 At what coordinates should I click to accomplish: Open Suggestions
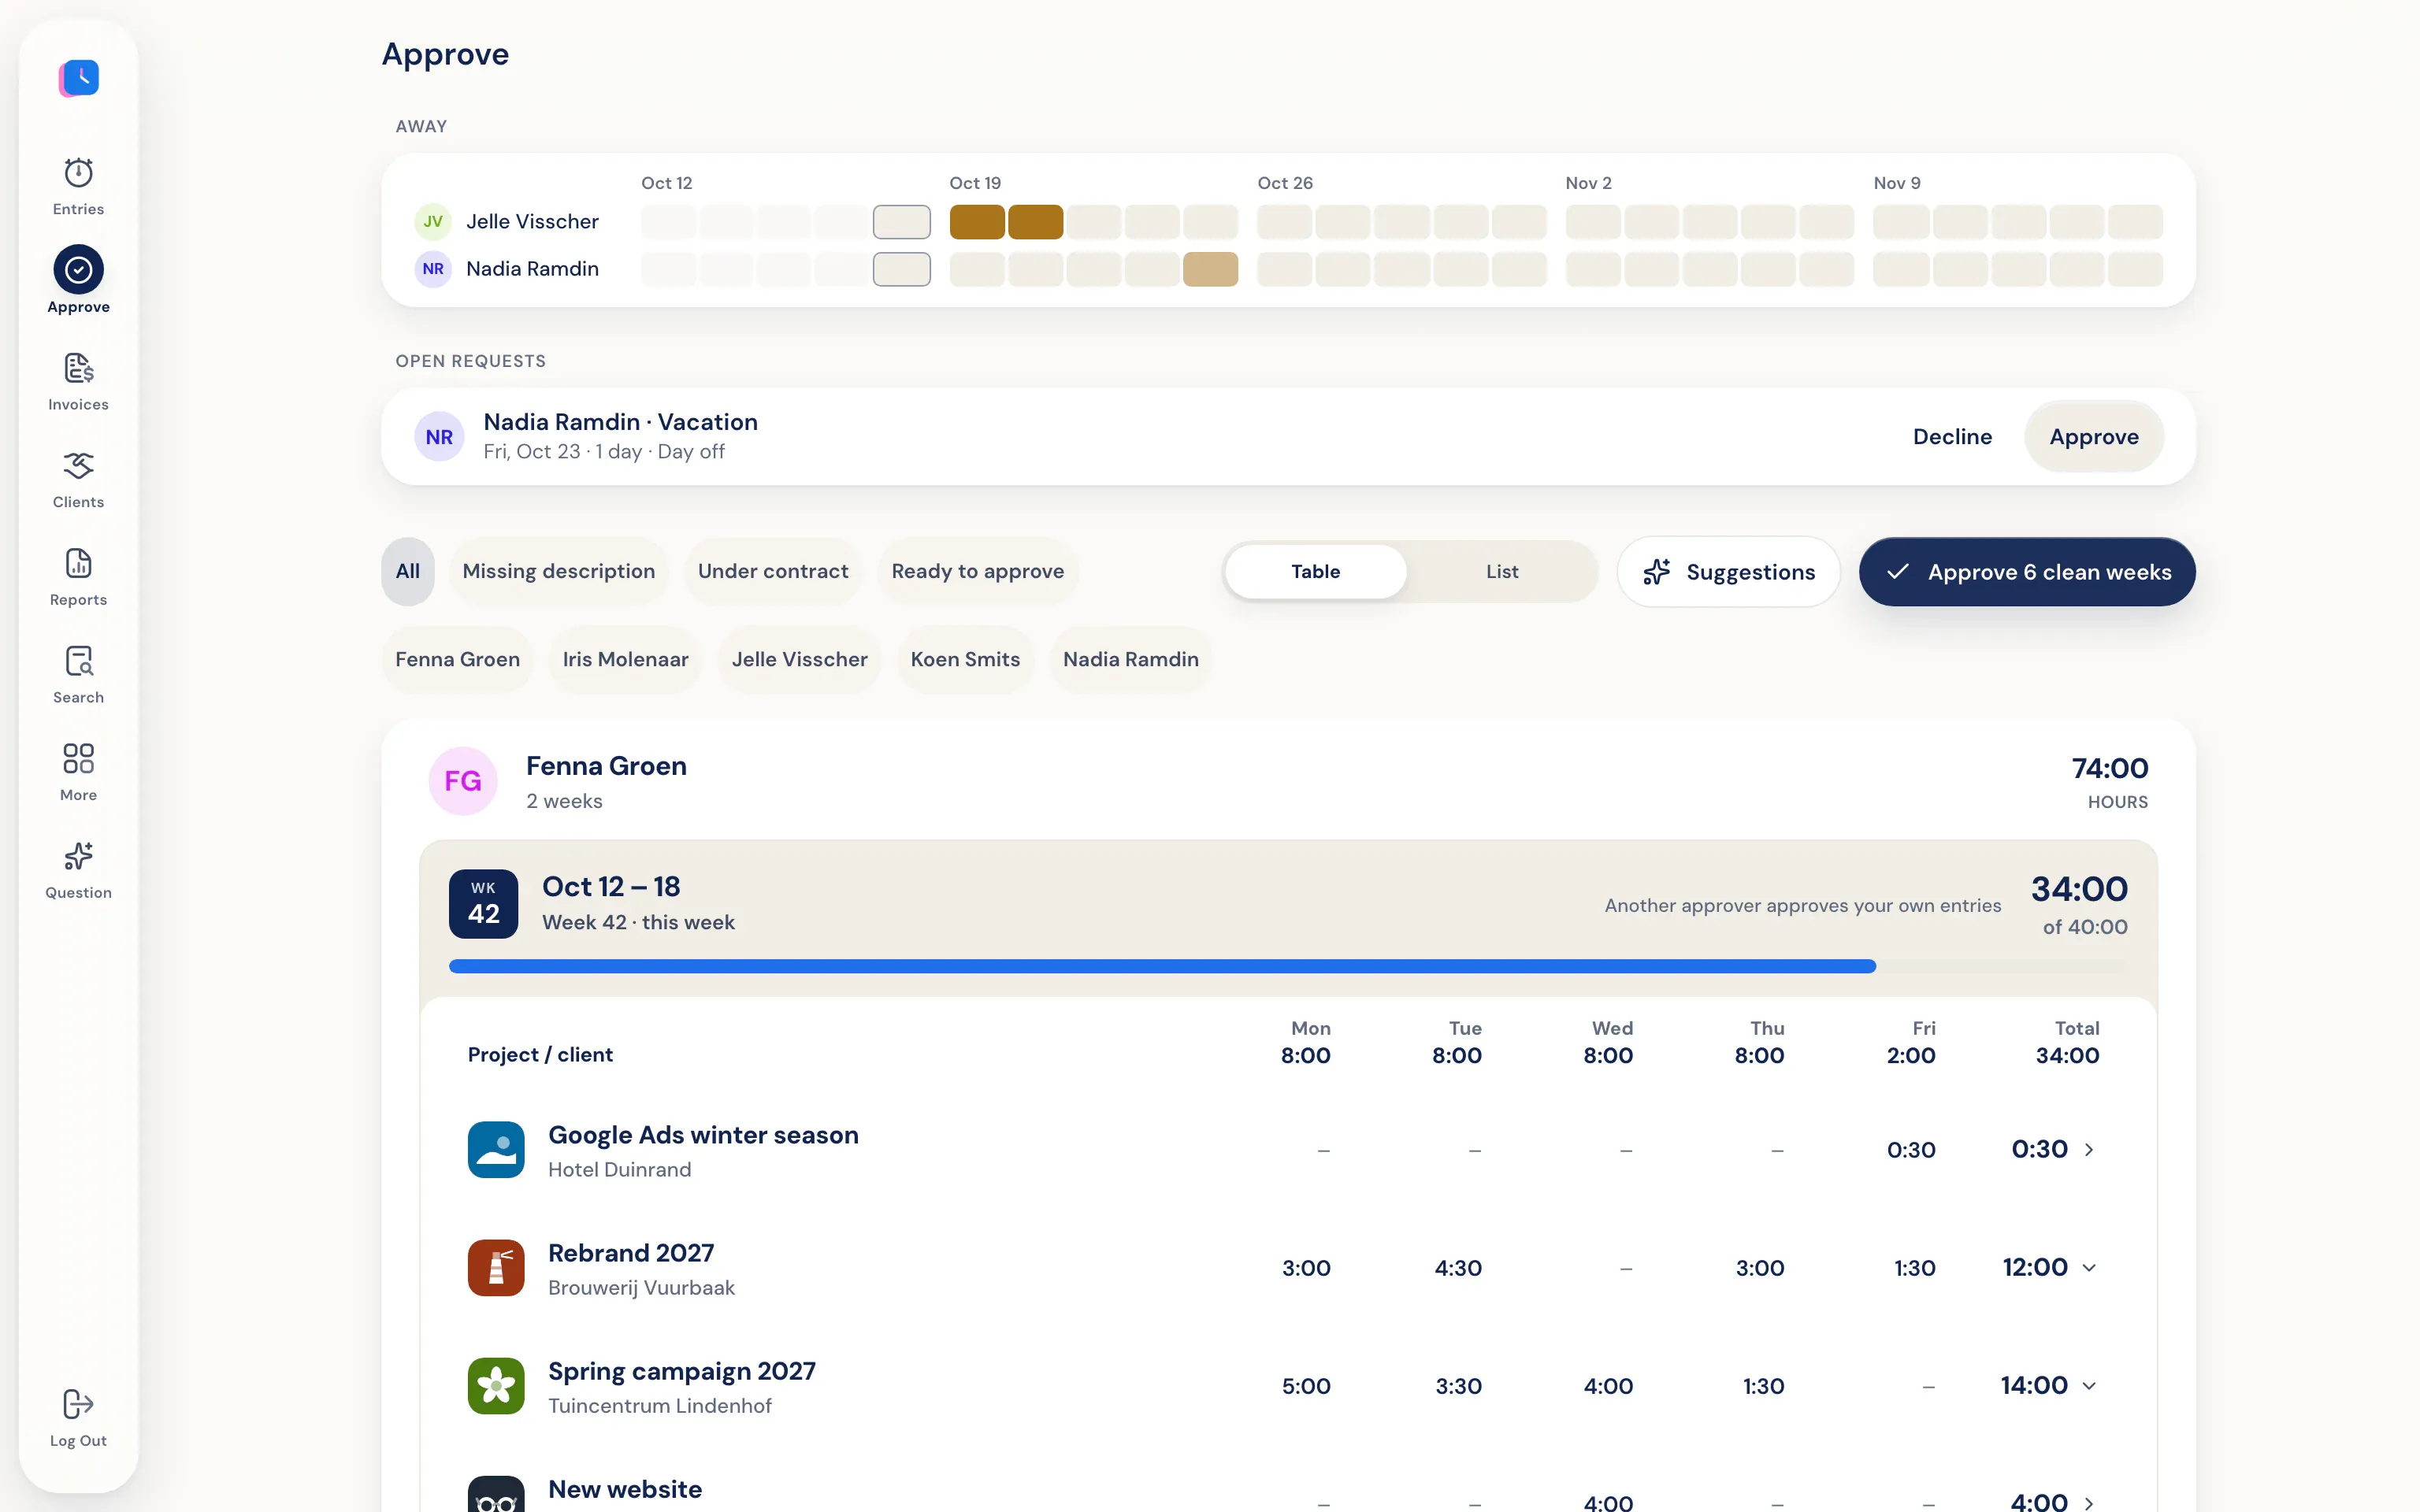pos(1729,572)
